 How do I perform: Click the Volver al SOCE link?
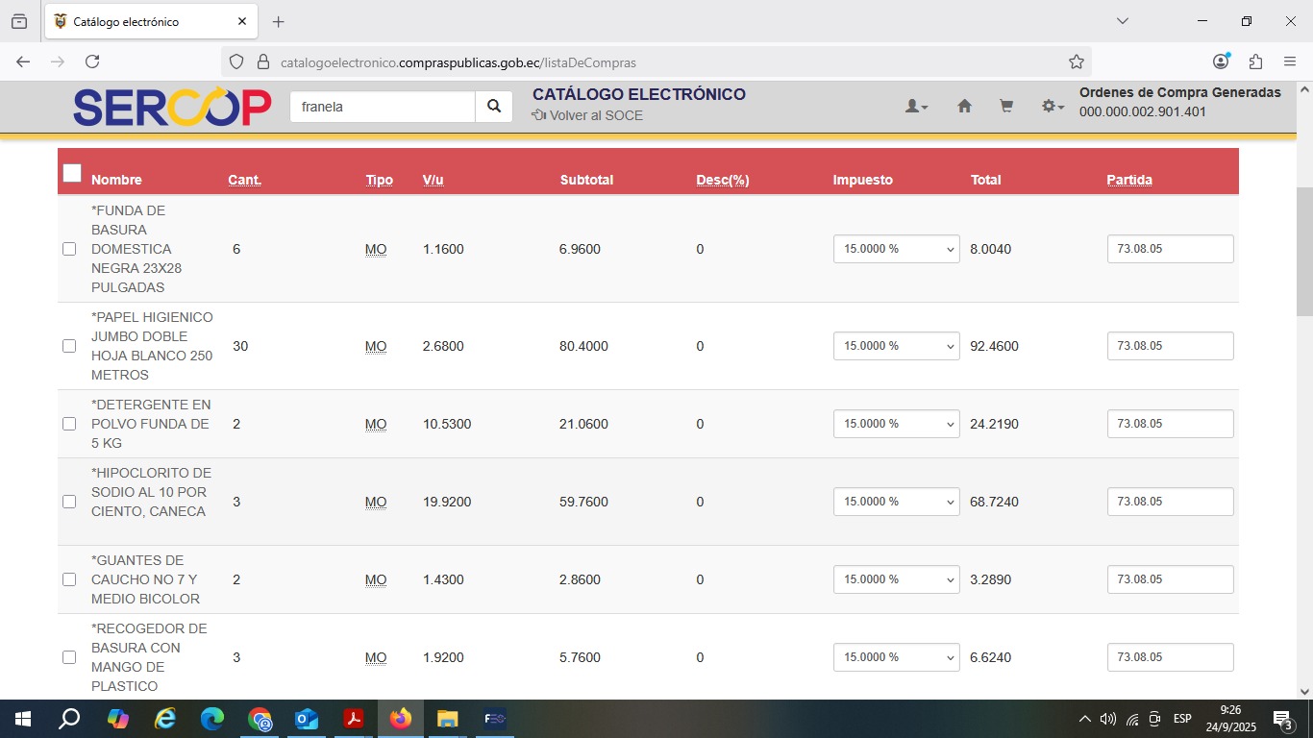pos(587,115)
